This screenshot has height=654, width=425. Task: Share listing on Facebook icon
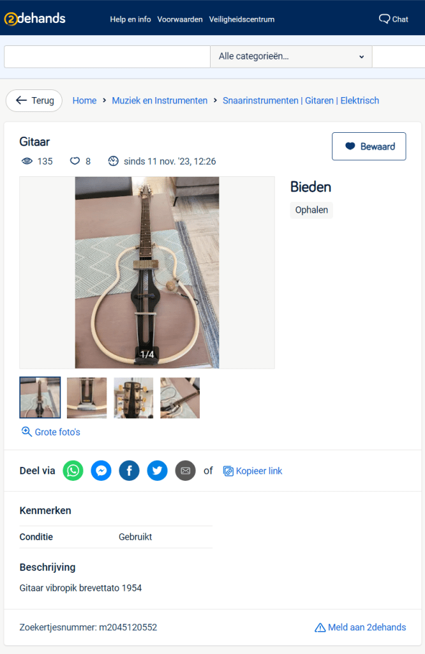pos(129,471)
